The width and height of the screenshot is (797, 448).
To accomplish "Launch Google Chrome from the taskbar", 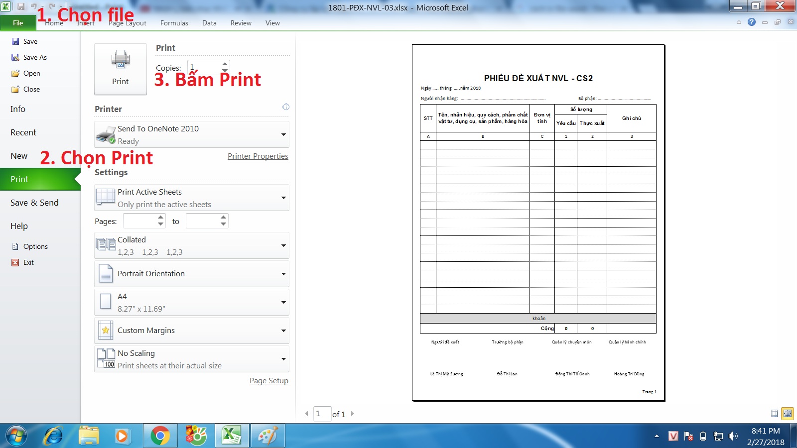I will pyautogui.click(x=160, y=436).
